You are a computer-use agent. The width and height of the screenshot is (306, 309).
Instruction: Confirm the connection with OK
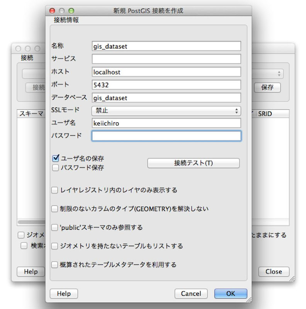(231, 294)
